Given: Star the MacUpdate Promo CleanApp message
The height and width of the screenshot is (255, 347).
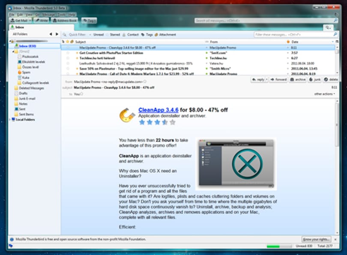Looking at the screenshot, I should click(x=68, y=48).
